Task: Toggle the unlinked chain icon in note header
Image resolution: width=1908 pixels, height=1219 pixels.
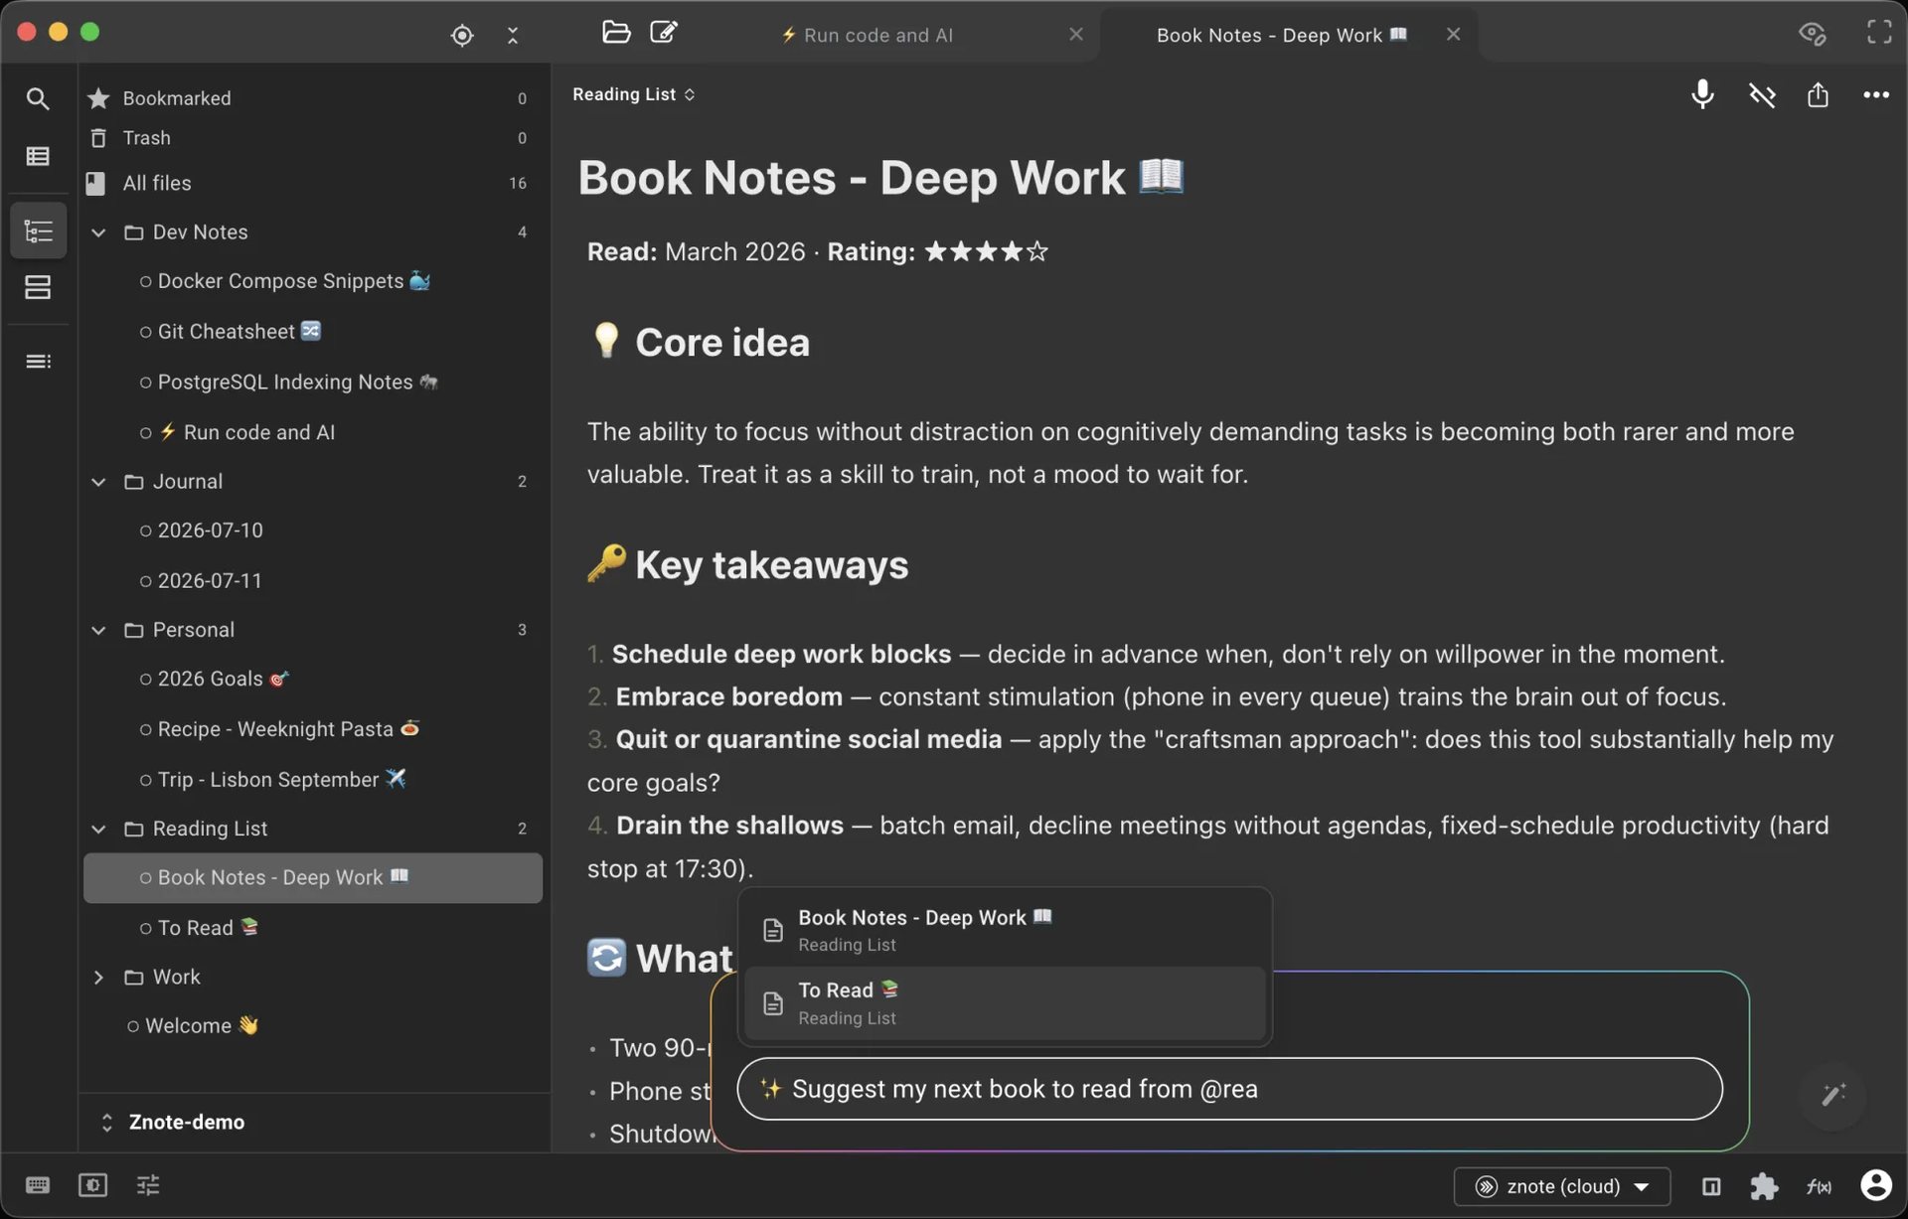Action: tap(1762, 94)
